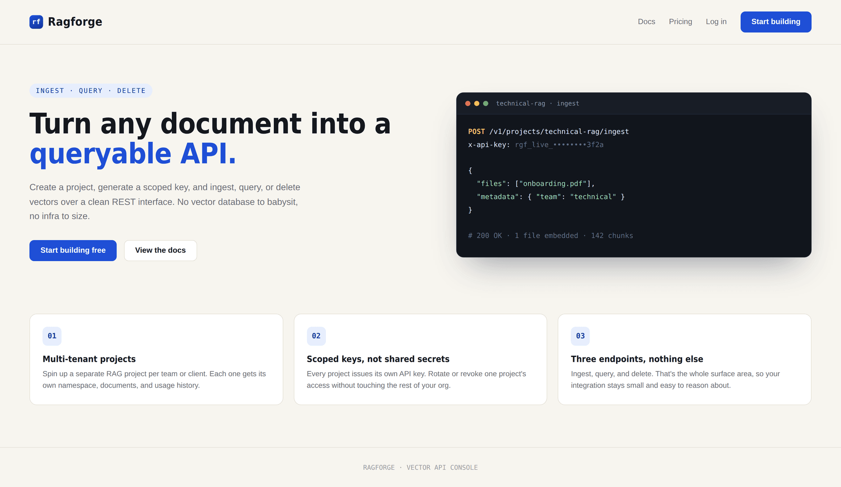841x487 pixels.
Task: Click the green dot in code window
Action: pyautogui.click(x=485, y=103)
